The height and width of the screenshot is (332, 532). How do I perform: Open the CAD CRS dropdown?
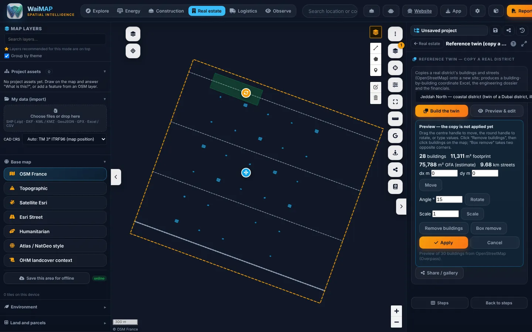click(x=65, y=139)
